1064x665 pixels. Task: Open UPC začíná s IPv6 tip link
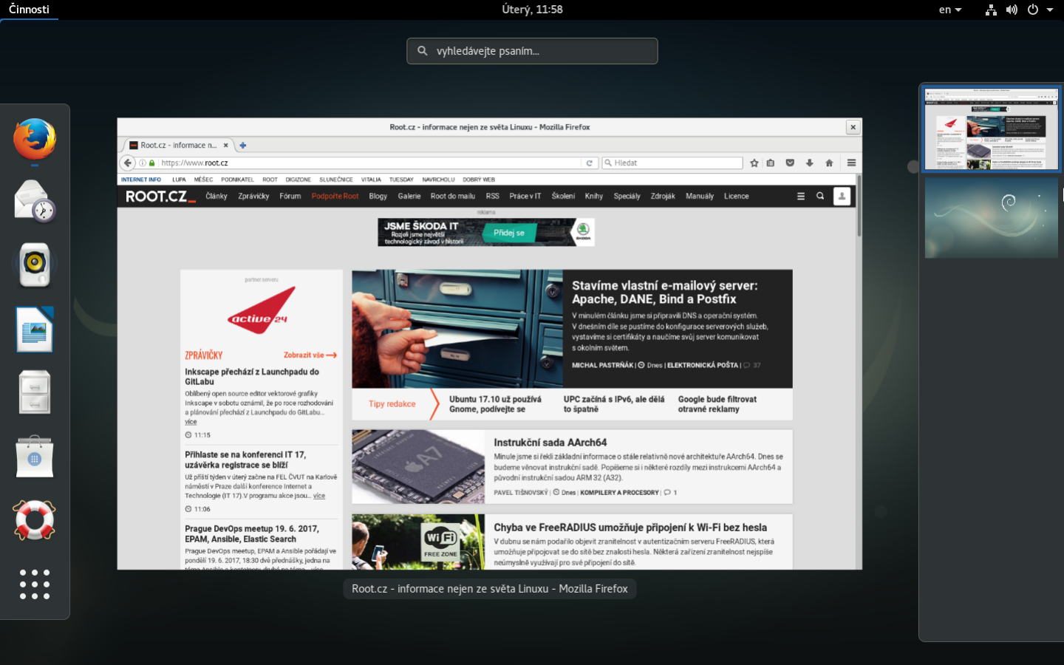coord(614,404)
